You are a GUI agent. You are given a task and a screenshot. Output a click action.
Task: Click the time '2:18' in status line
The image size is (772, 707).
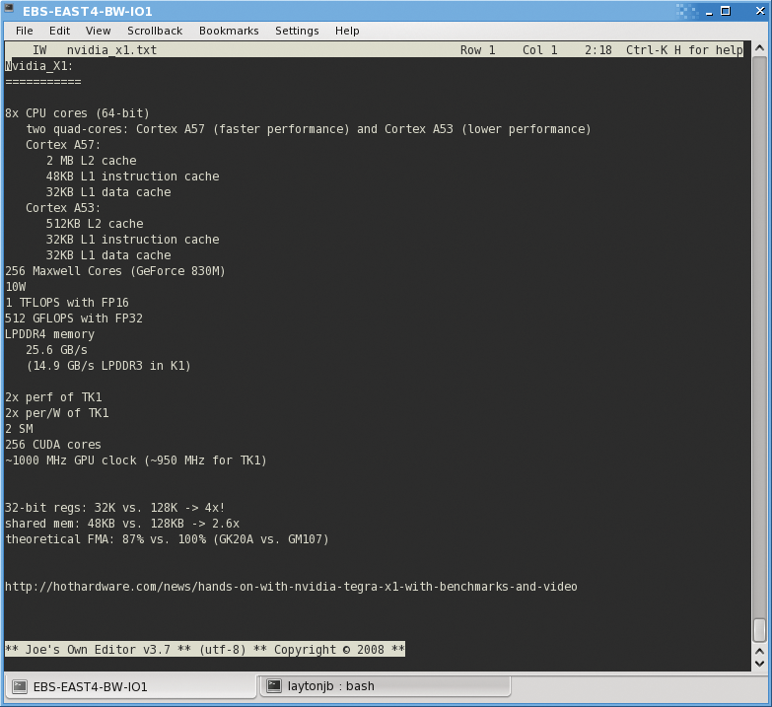click(598, 49)
